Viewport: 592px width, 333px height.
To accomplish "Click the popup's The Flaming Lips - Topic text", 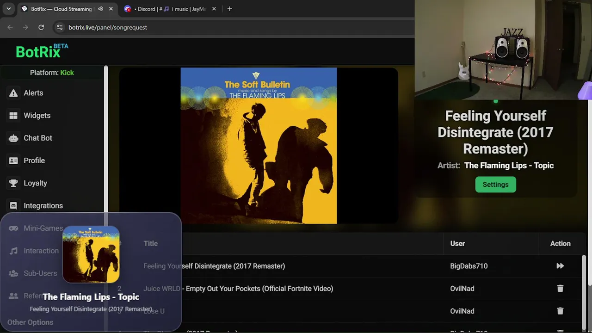I will [91, 297].
